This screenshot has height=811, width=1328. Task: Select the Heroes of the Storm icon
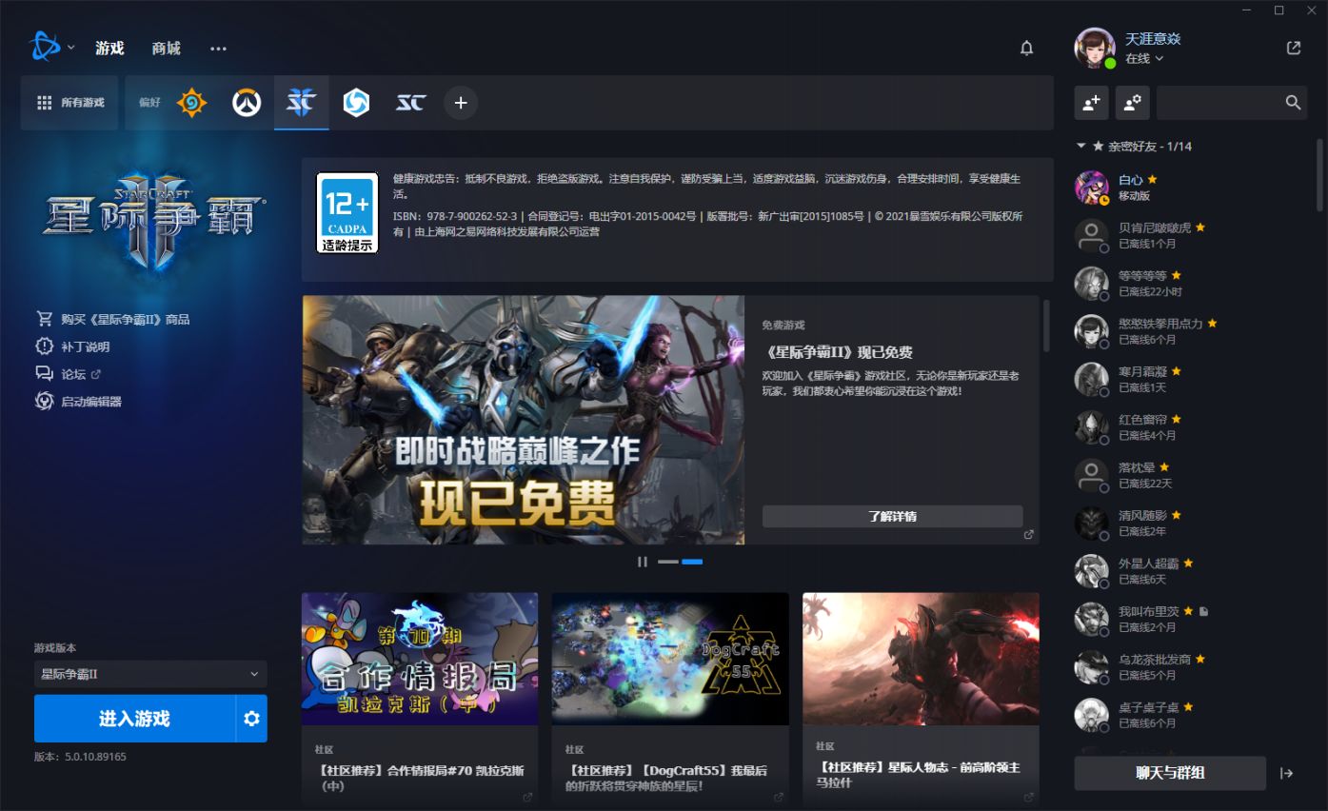(x=356, y=103)
